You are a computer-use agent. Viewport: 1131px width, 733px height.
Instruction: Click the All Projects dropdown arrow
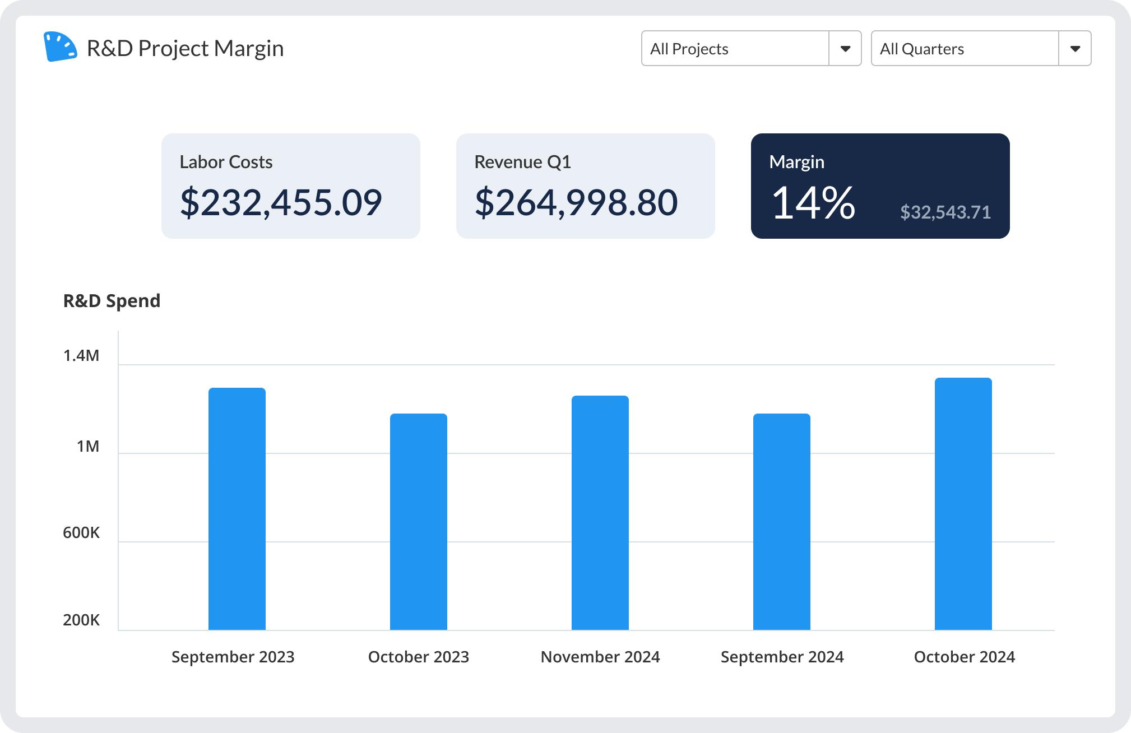click(845, 49)
